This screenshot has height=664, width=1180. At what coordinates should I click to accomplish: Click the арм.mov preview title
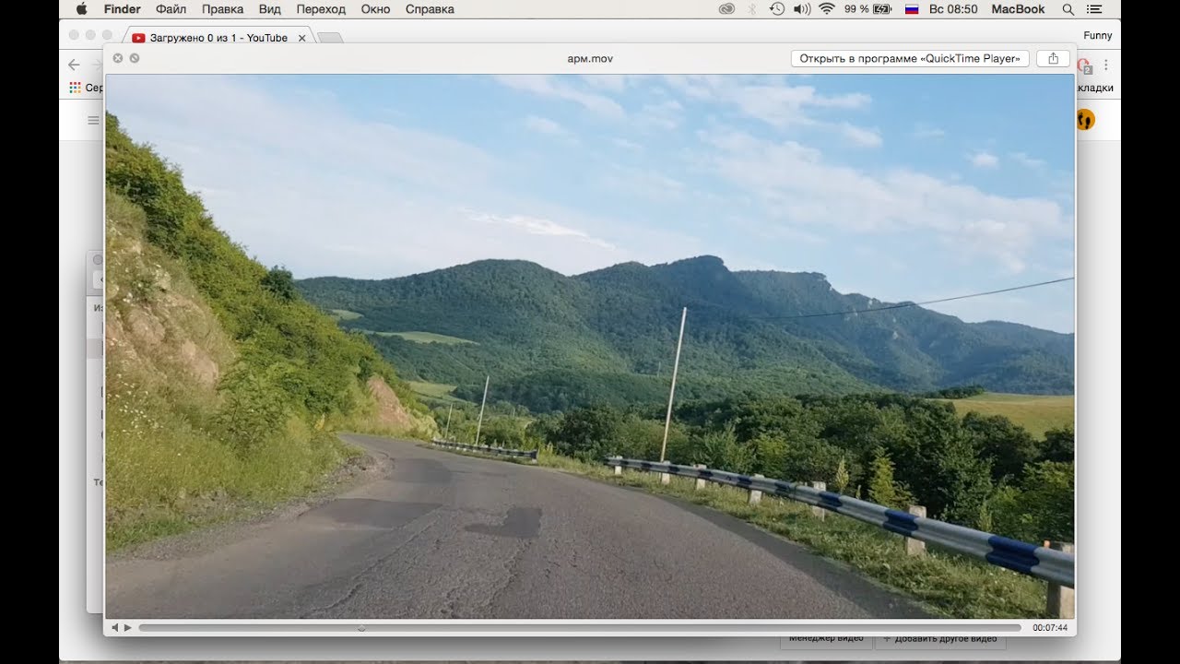point(590,59)
